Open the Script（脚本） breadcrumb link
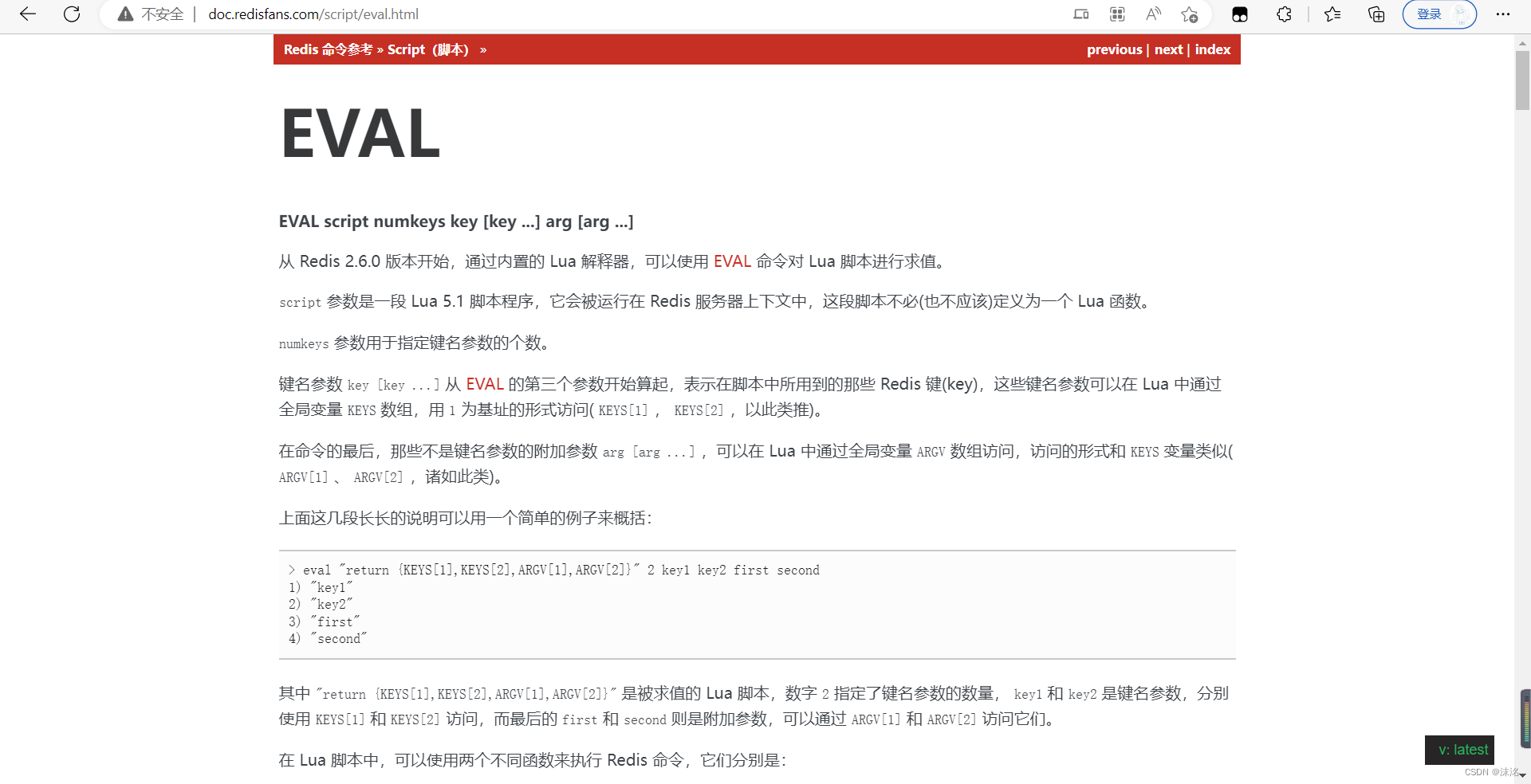 (x=428, y=49)
